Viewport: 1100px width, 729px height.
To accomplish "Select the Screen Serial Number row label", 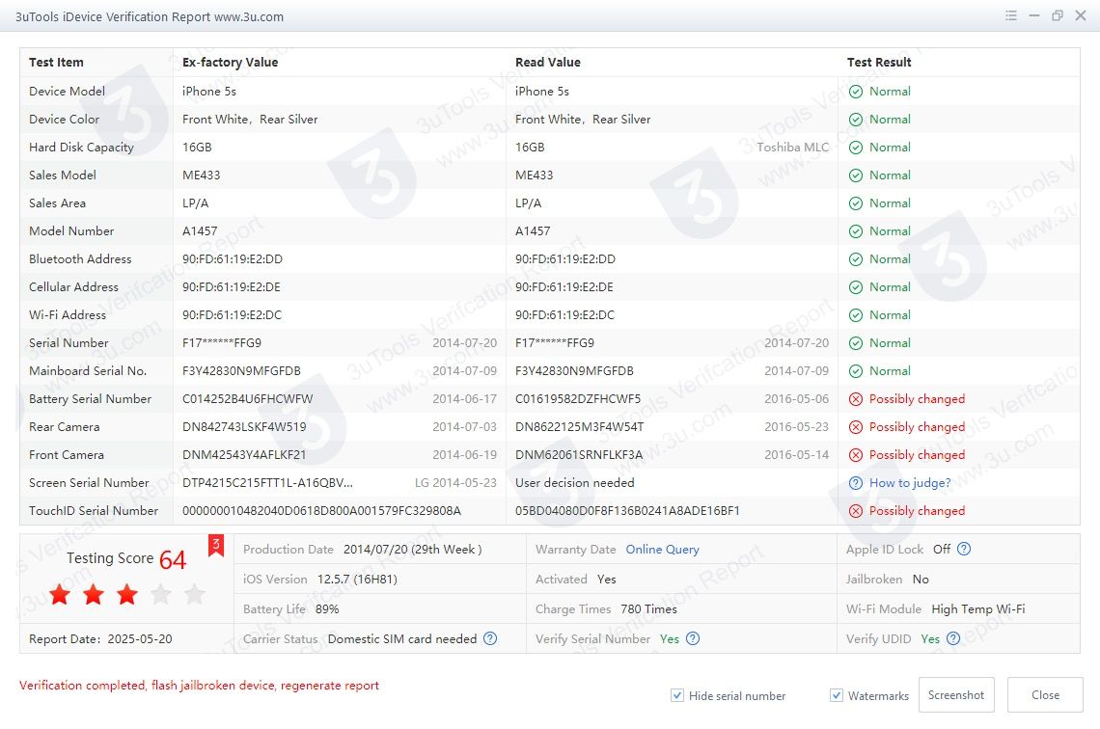I will tap(89, 483).
